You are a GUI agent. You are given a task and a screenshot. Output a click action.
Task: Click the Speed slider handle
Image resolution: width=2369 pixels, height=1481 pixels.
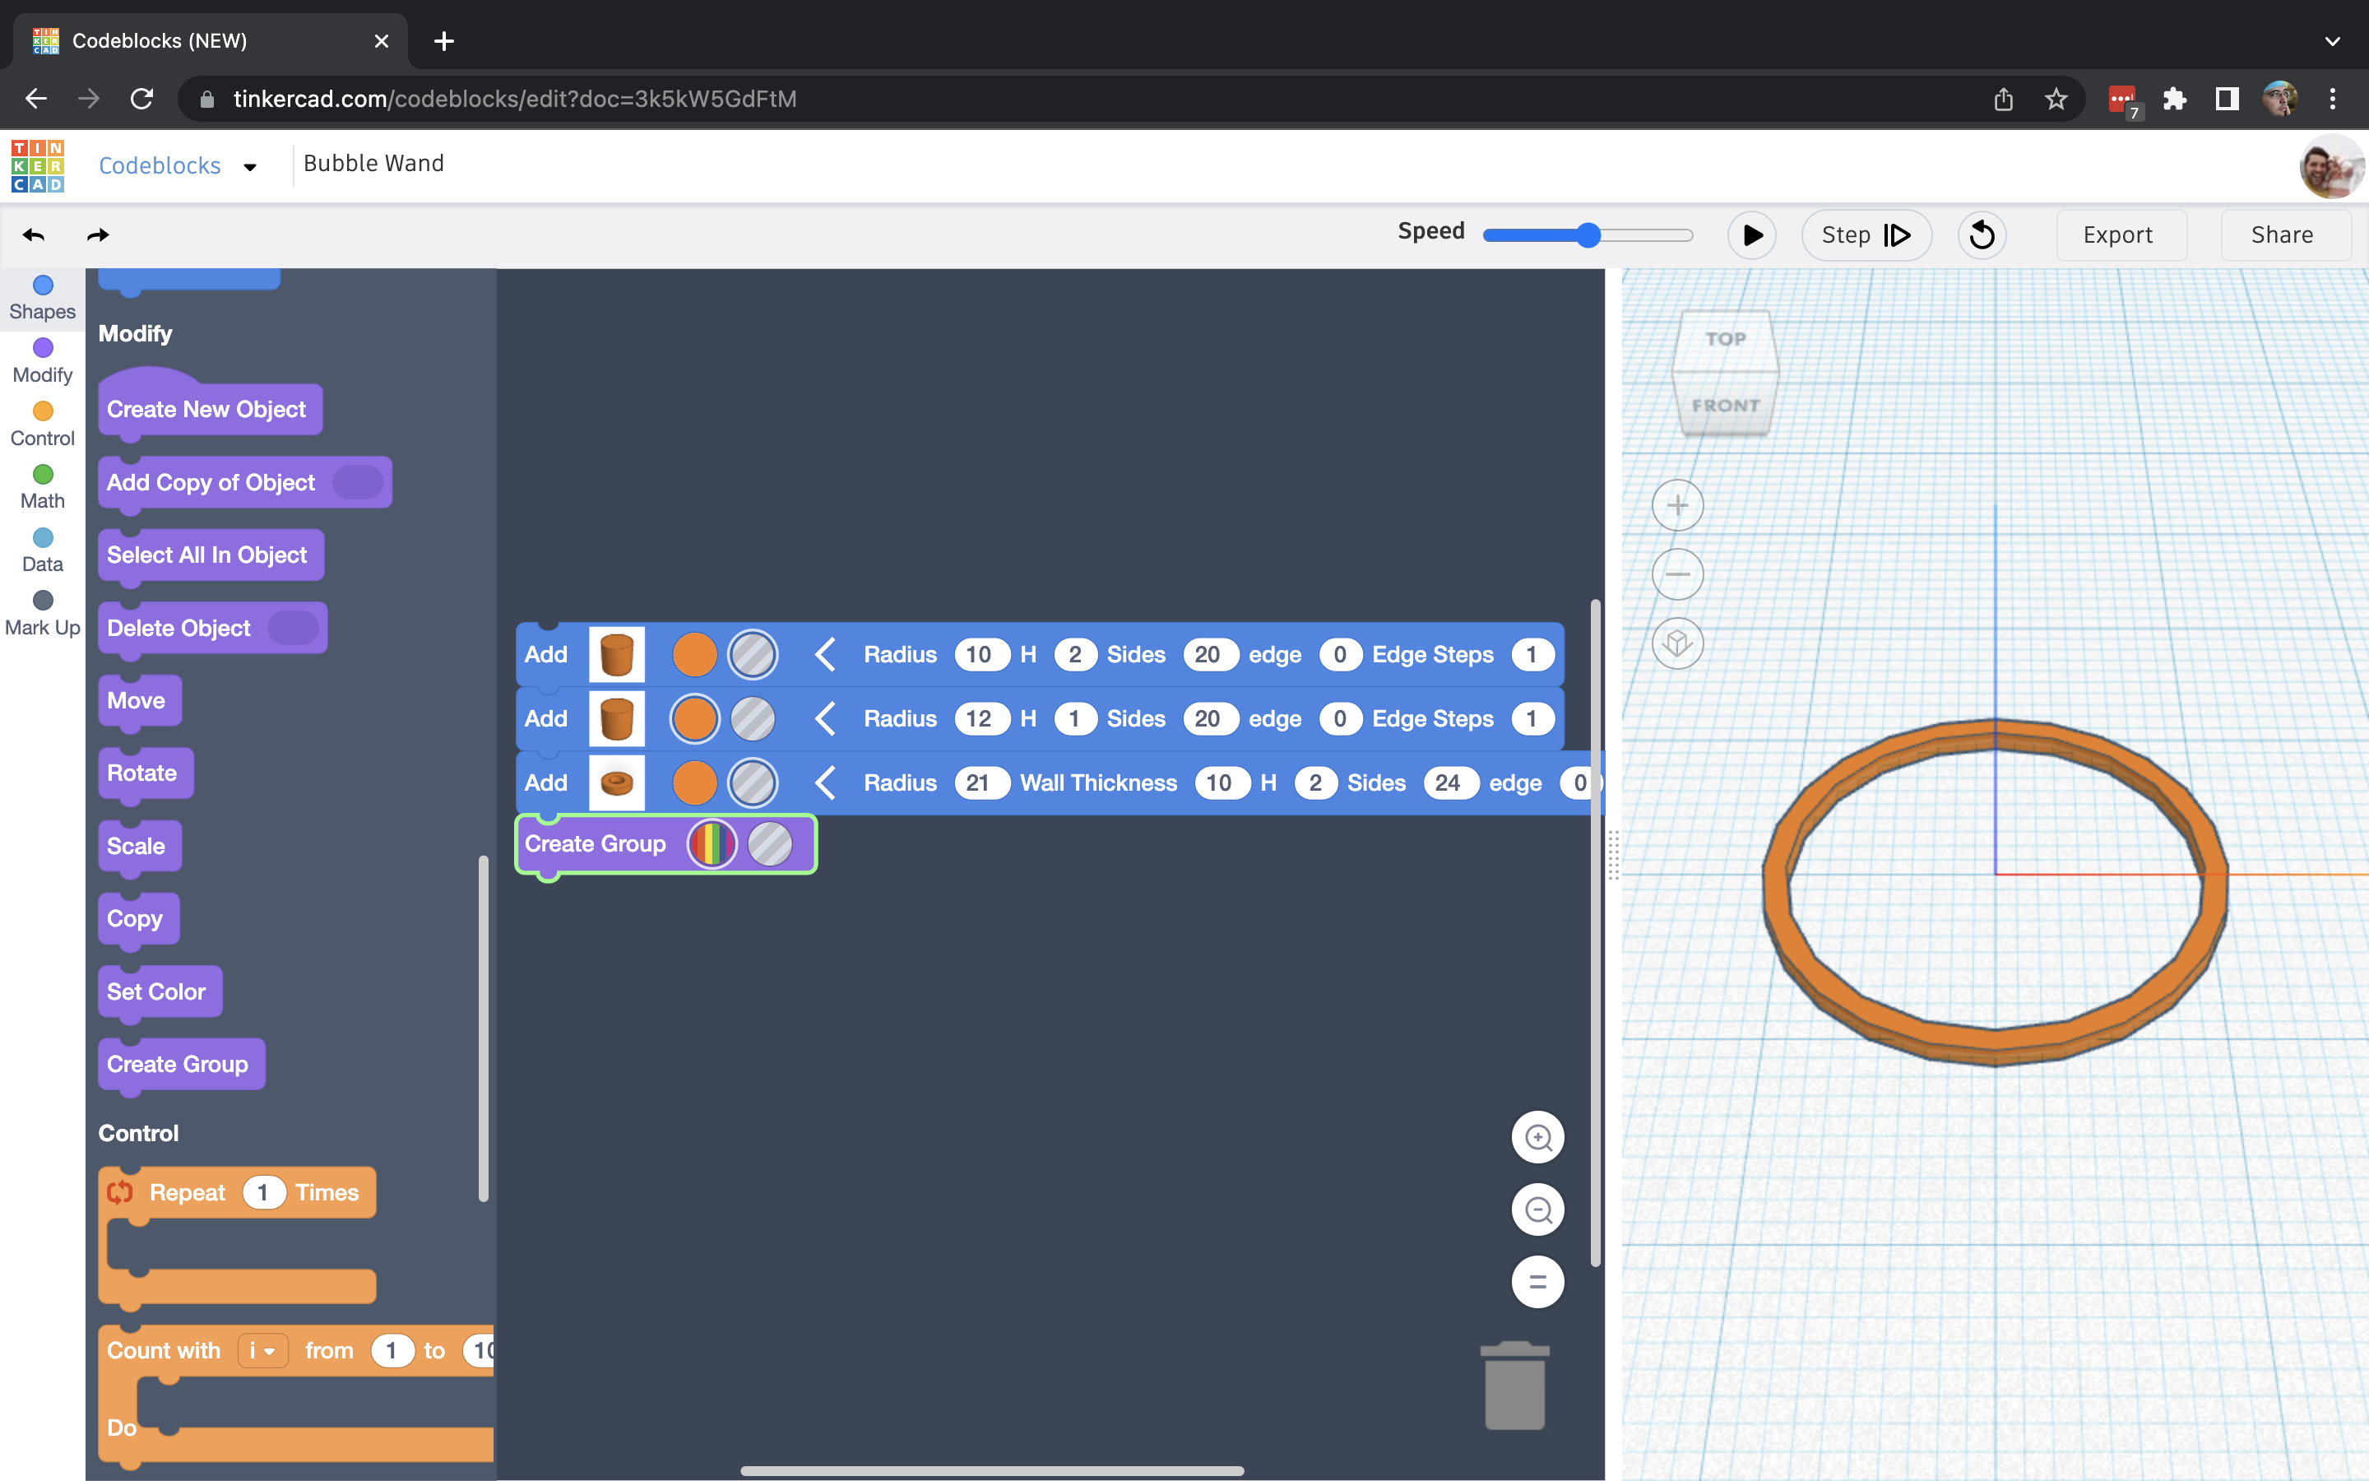[x=1588, y=235]
